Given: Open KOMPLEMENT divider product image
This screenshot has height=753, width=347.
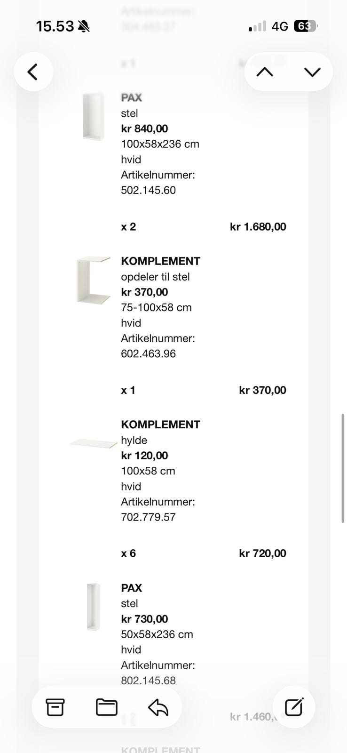Looking at the screenshot, I should tap(93, 280).
